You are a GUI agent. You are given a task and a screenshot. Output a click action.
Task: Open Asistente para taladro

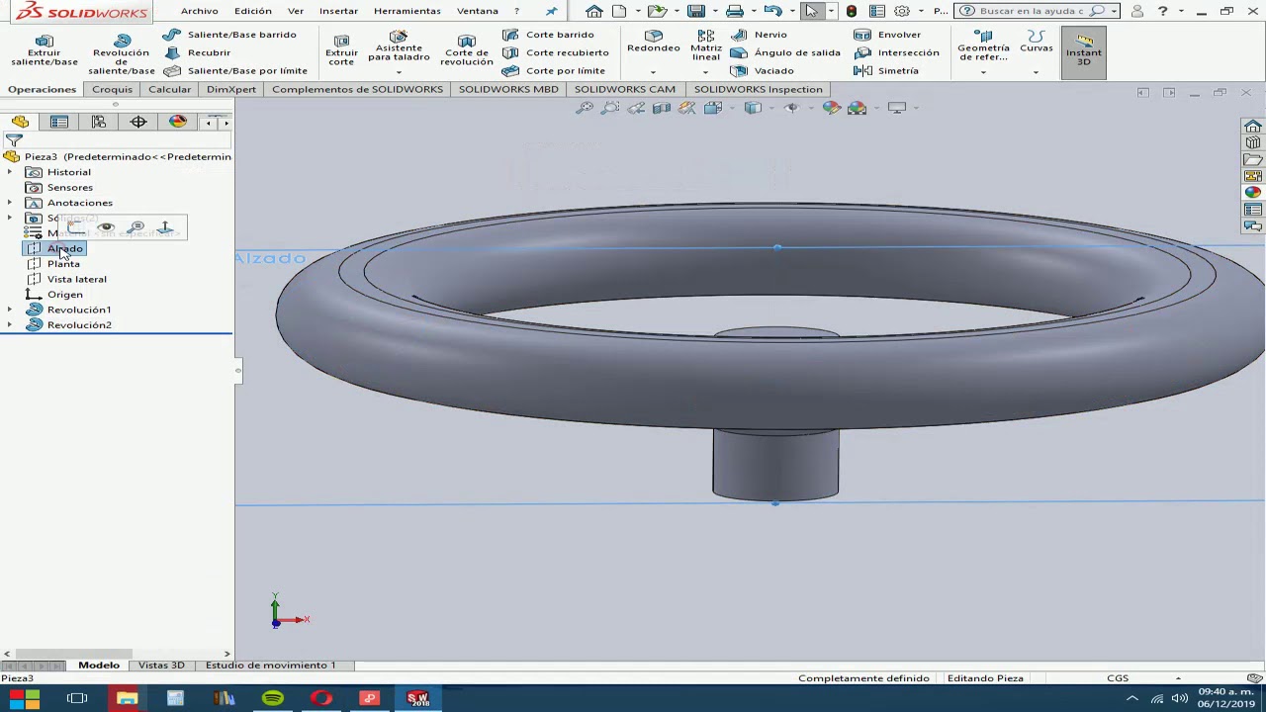coord(399,47)
